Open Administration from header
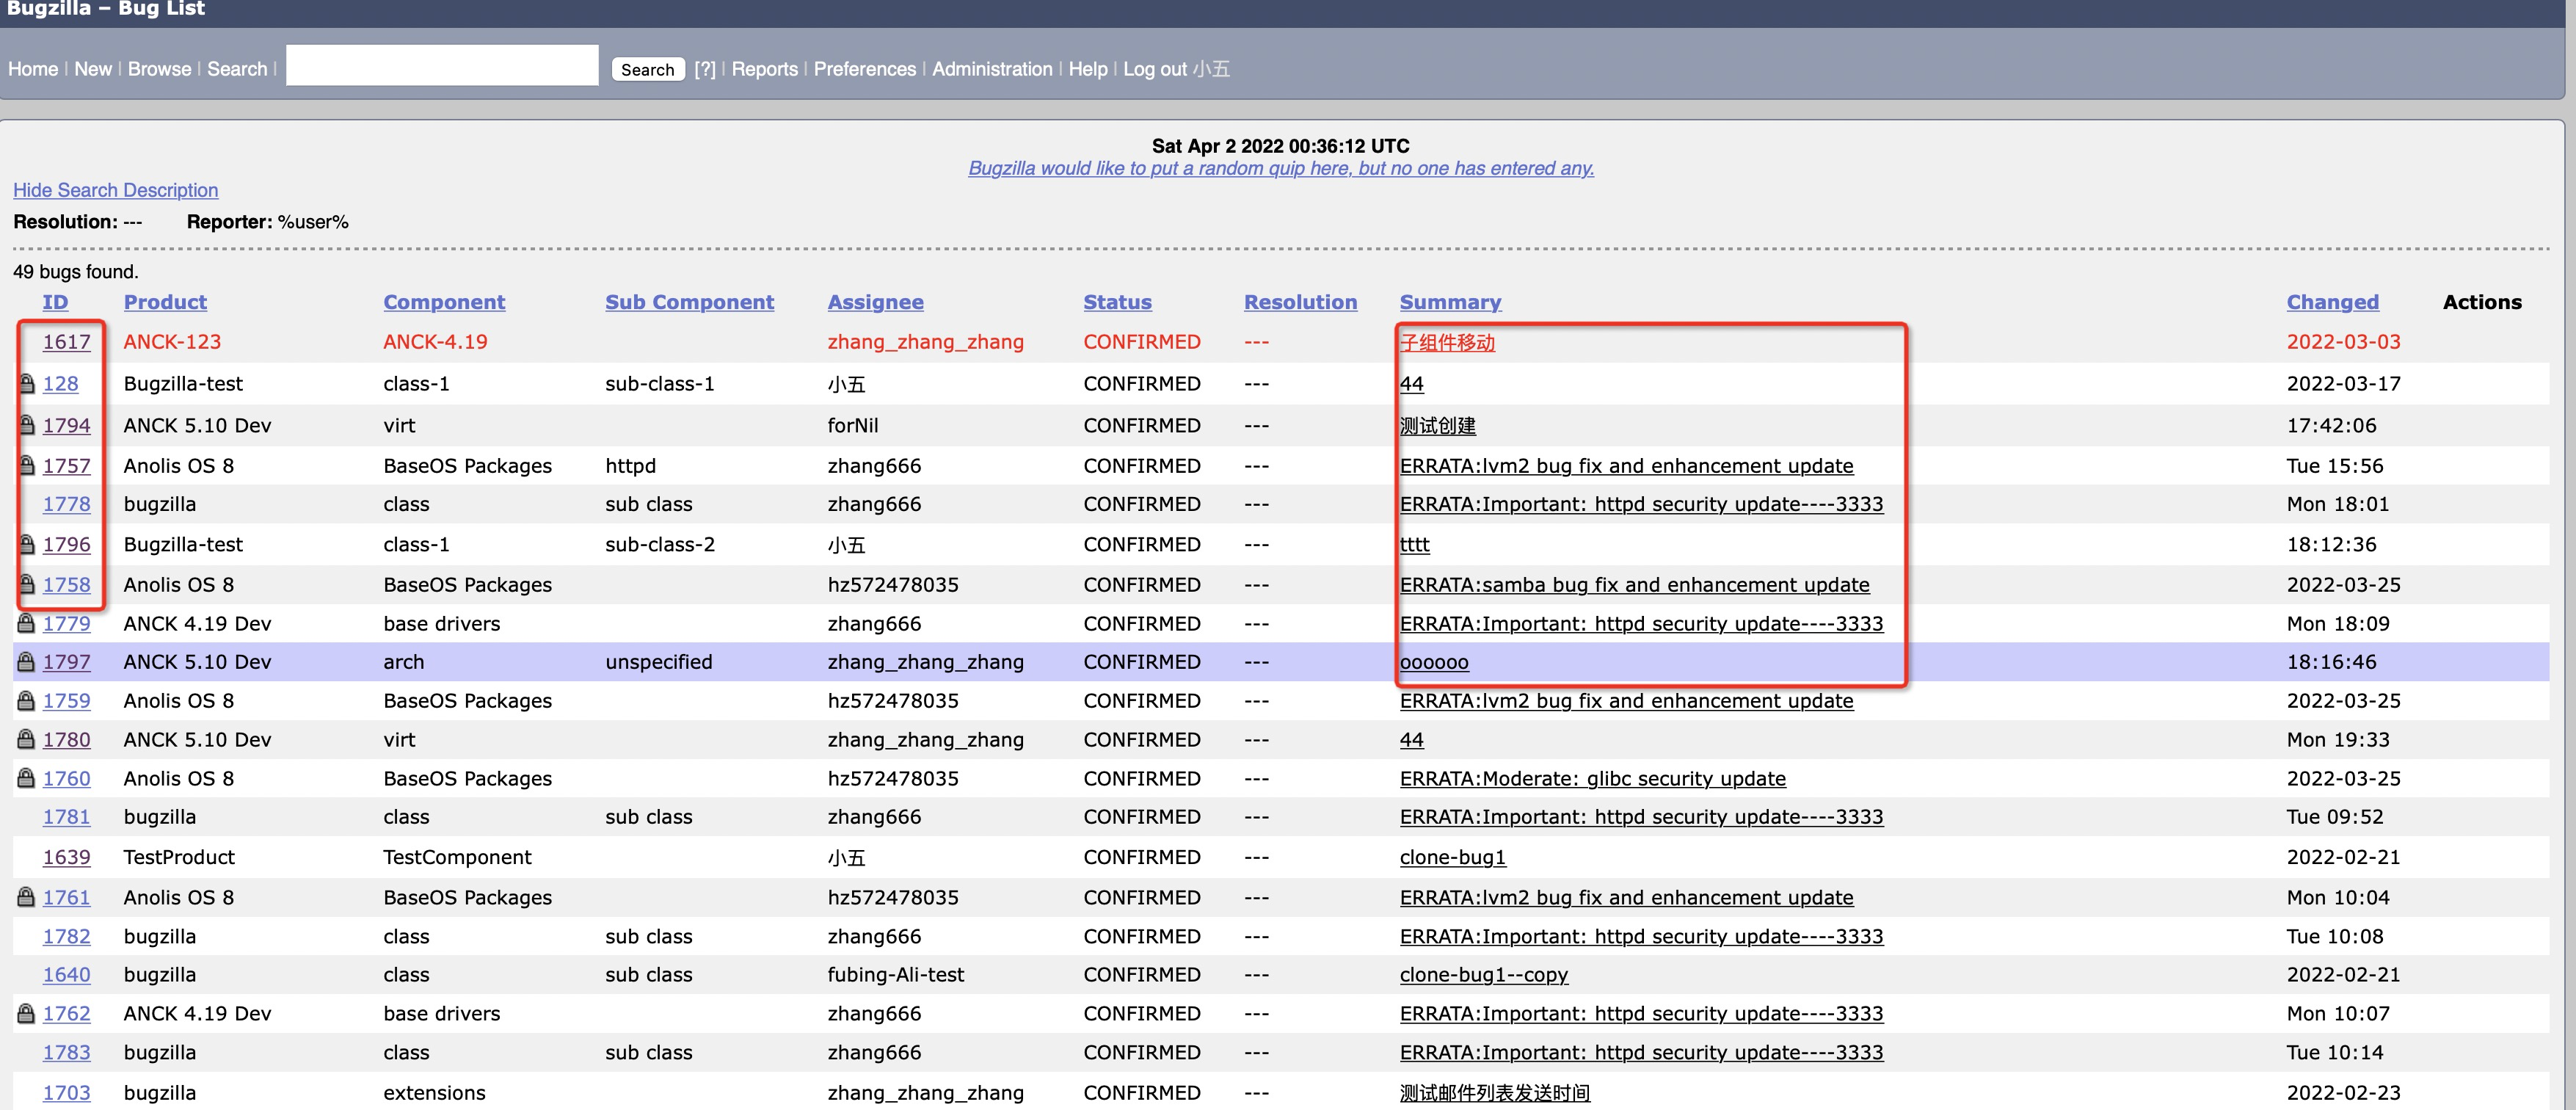This screenshot has width=2576, height=1110. pos(992,69)
